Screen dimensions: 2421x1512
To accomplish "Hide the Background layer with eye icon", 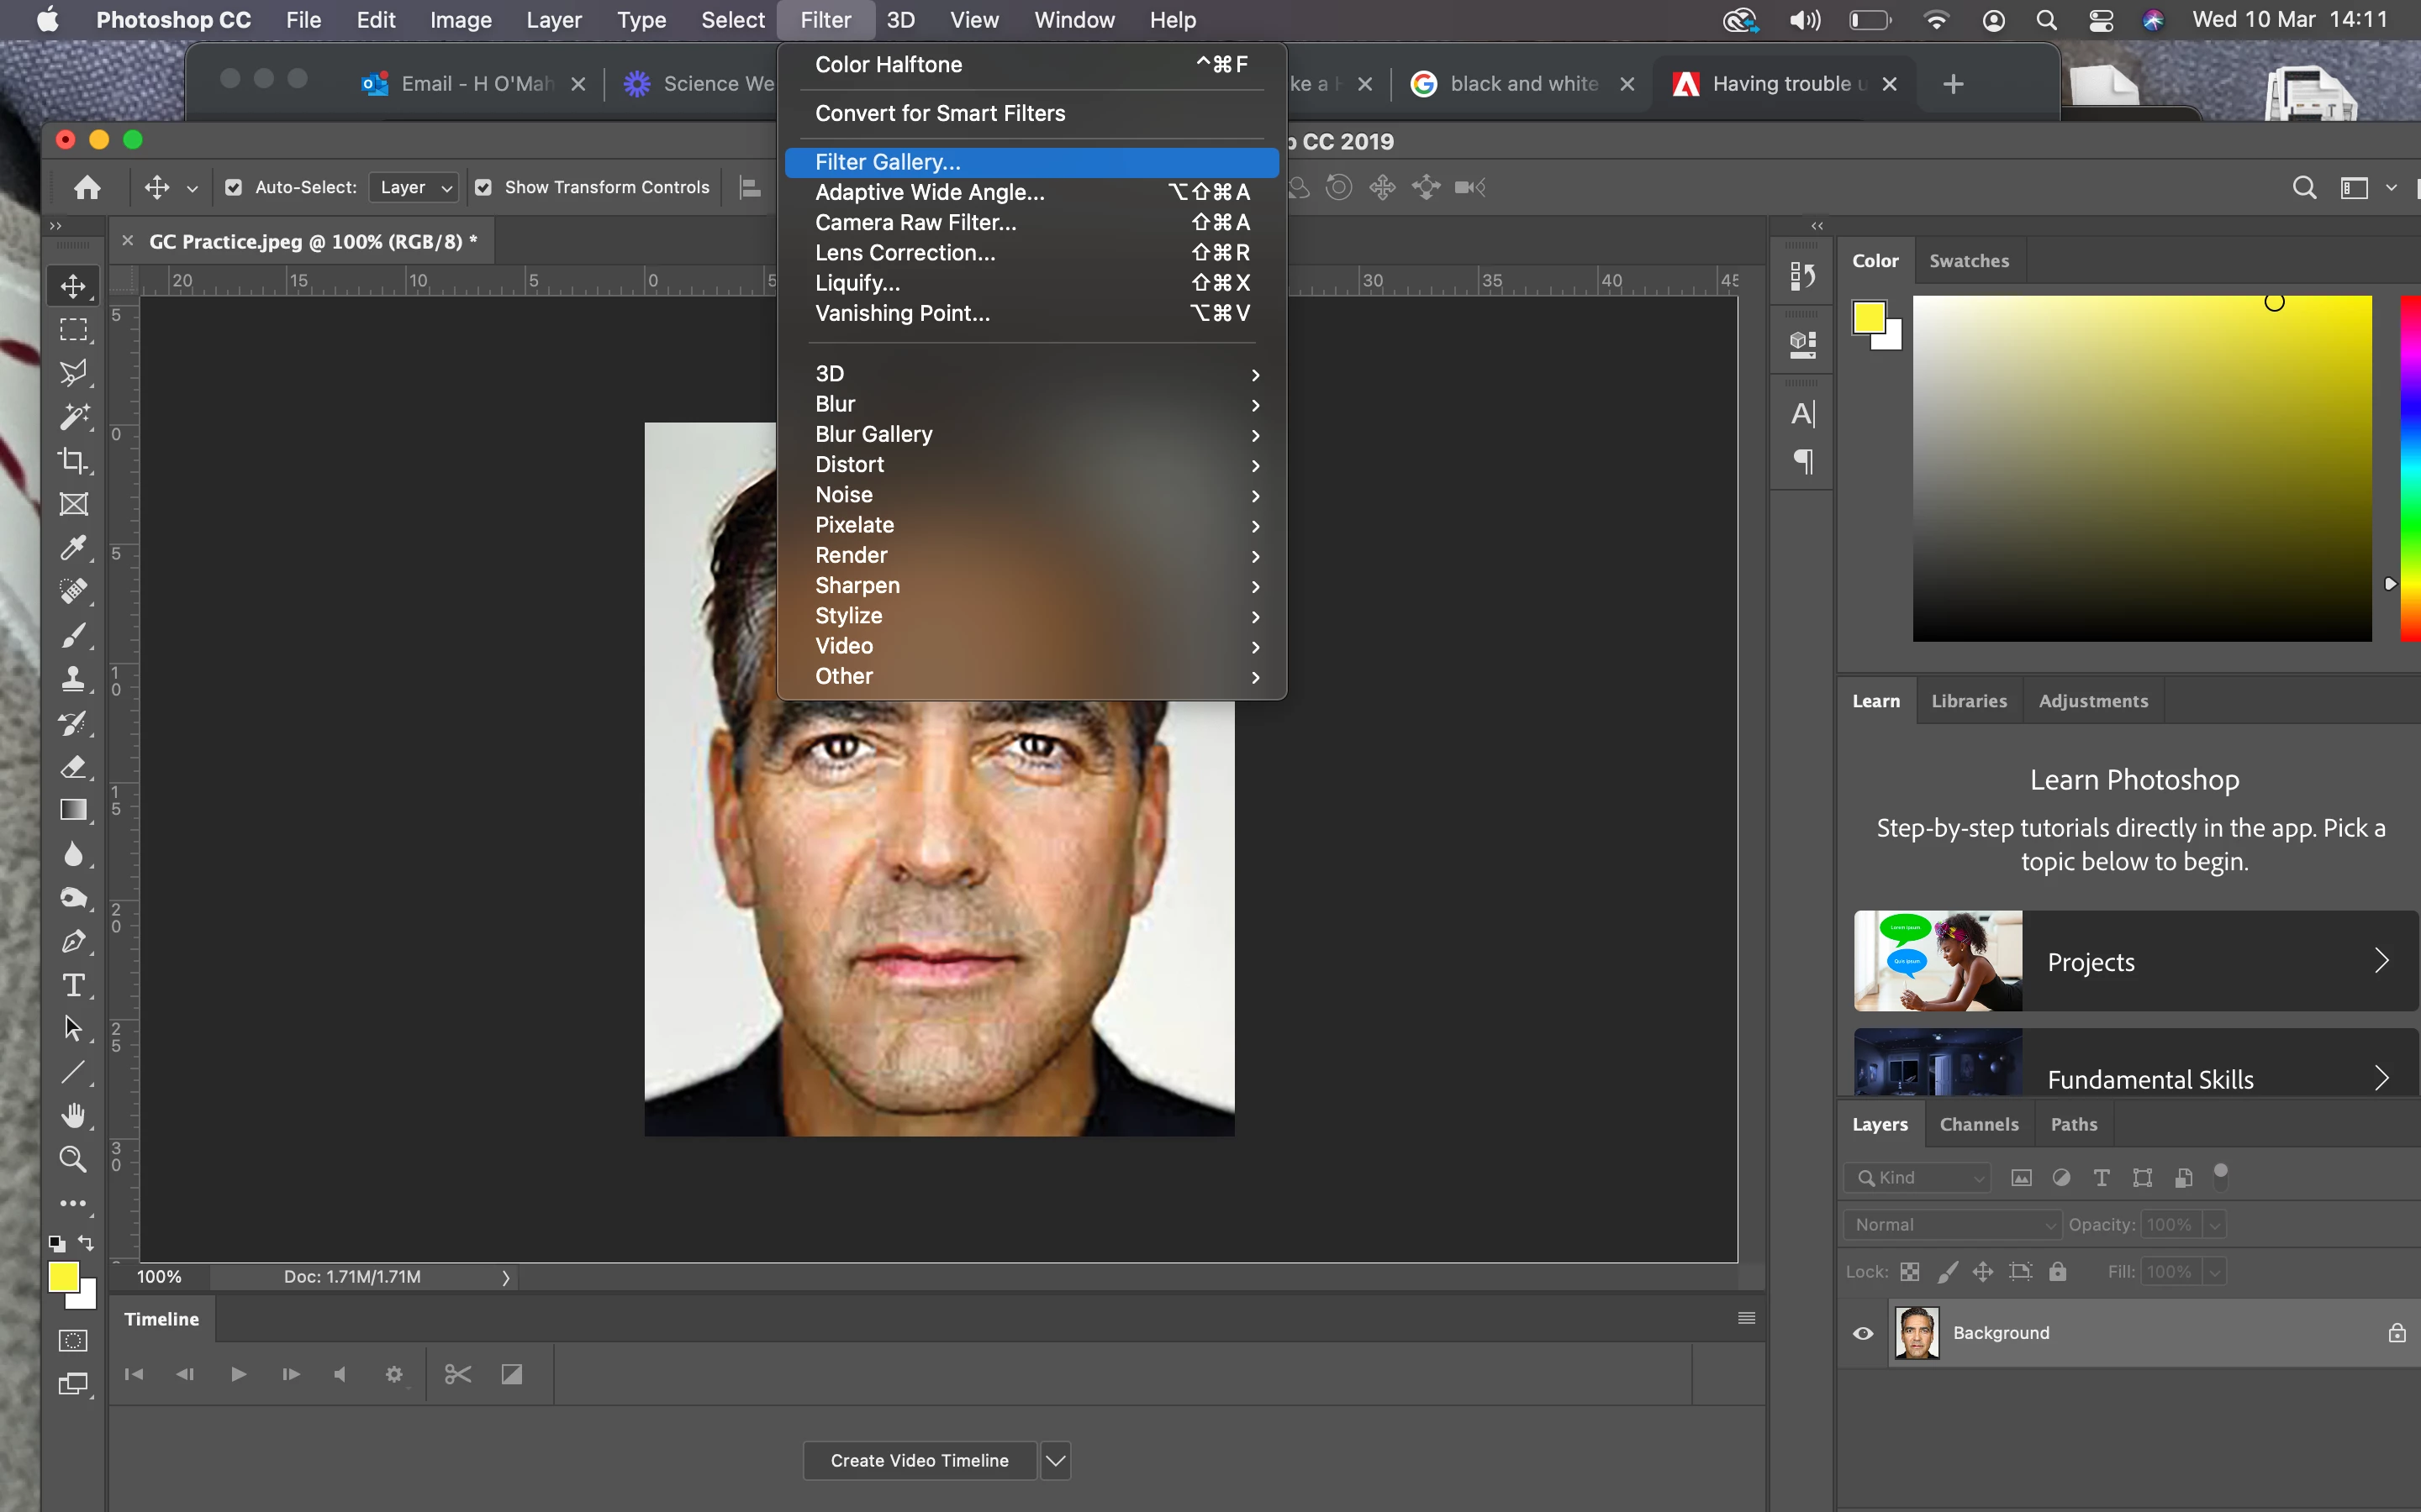I will coord(1863,1333).
